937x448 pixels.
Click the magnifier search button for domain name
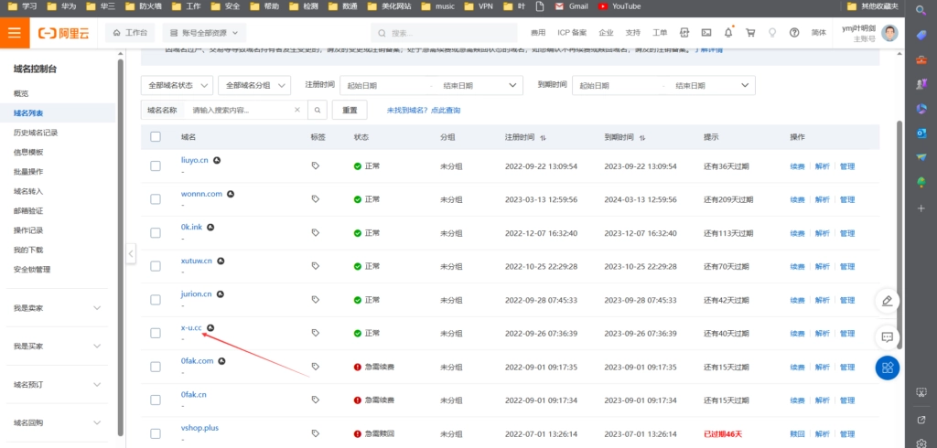click(318, 110)
